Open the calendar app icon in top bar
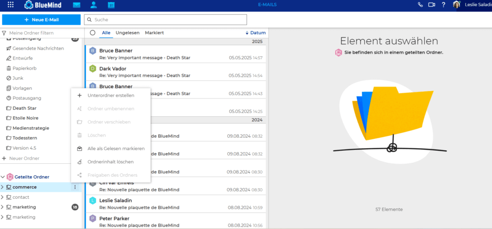The width and height of the screenshot is (492, 229). 111,5
